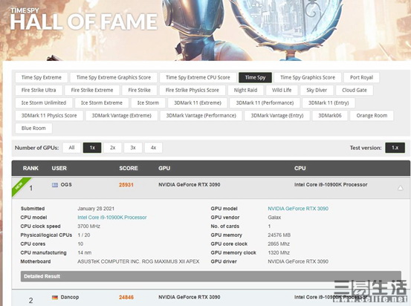Open the Orange Room tab

coord(372,116)
